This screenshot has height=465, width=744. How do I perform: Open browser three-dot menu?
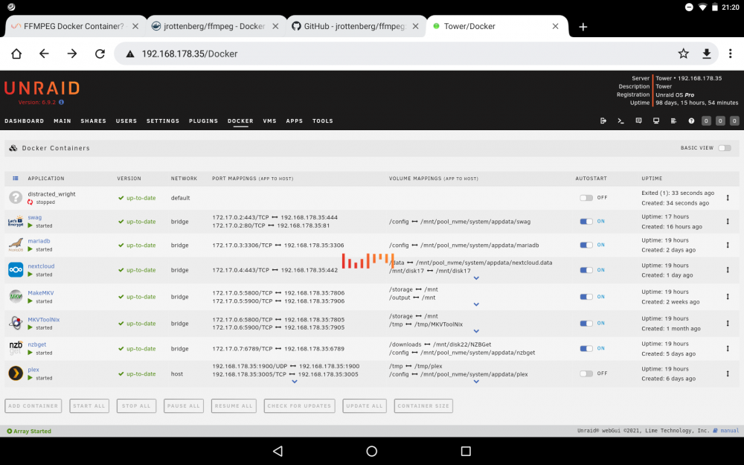(731, 54)
